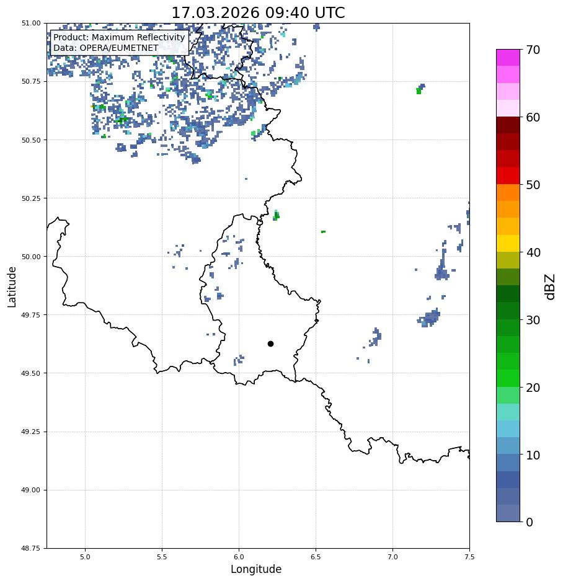Click longitude tick label 7.5

(469, 557)
